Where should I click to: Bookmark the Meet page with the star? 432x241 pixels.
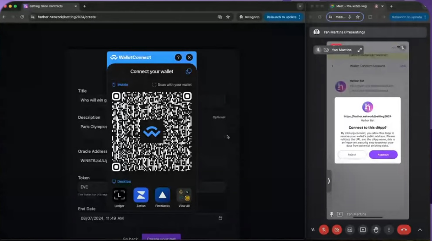[x=358, y=17]
